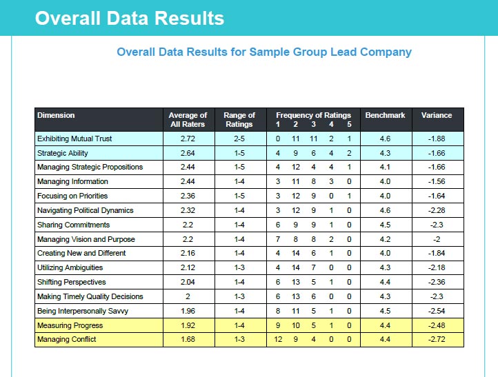Select 'Focusing on Priorities' row label
The height and width of the screenshot is (377, 498).
[72, 196]
